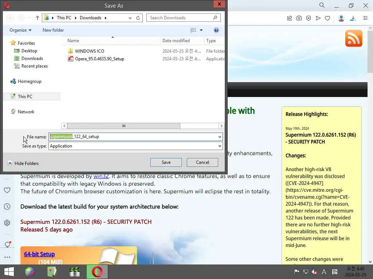Screen dimensions: 373x279
Task: Click the file list scroll left arrow
Action: pyautogui.click(x=64, y=126)
